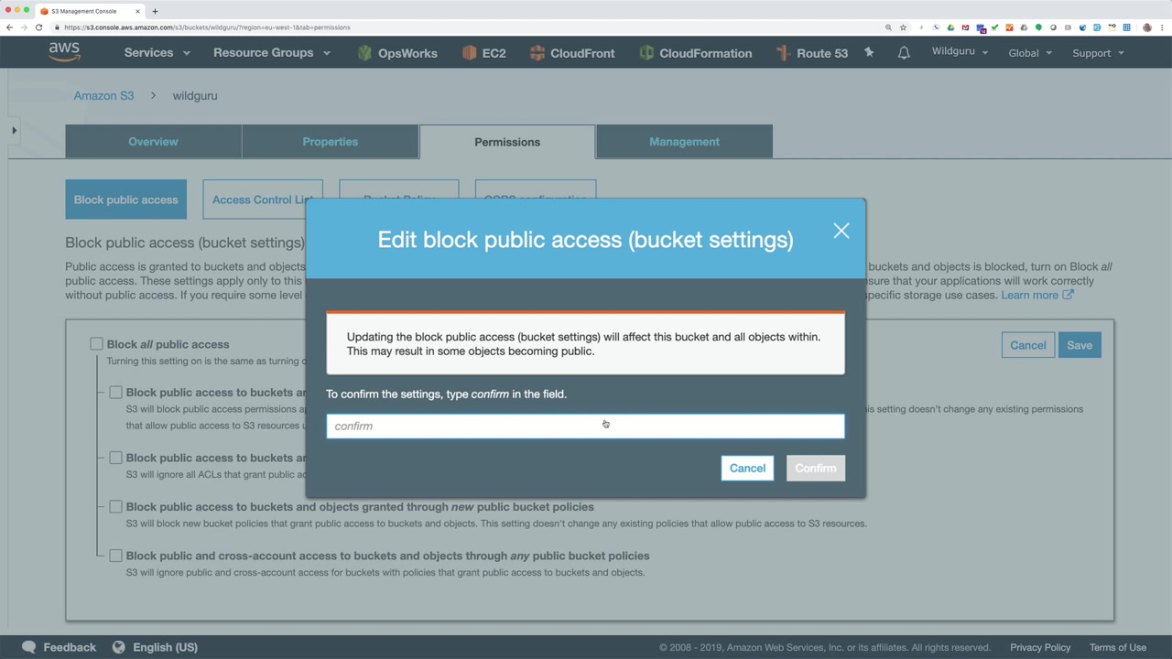Toggle the Block all public access checkbox
The image size is (1172, 659).
coord(96,344)
